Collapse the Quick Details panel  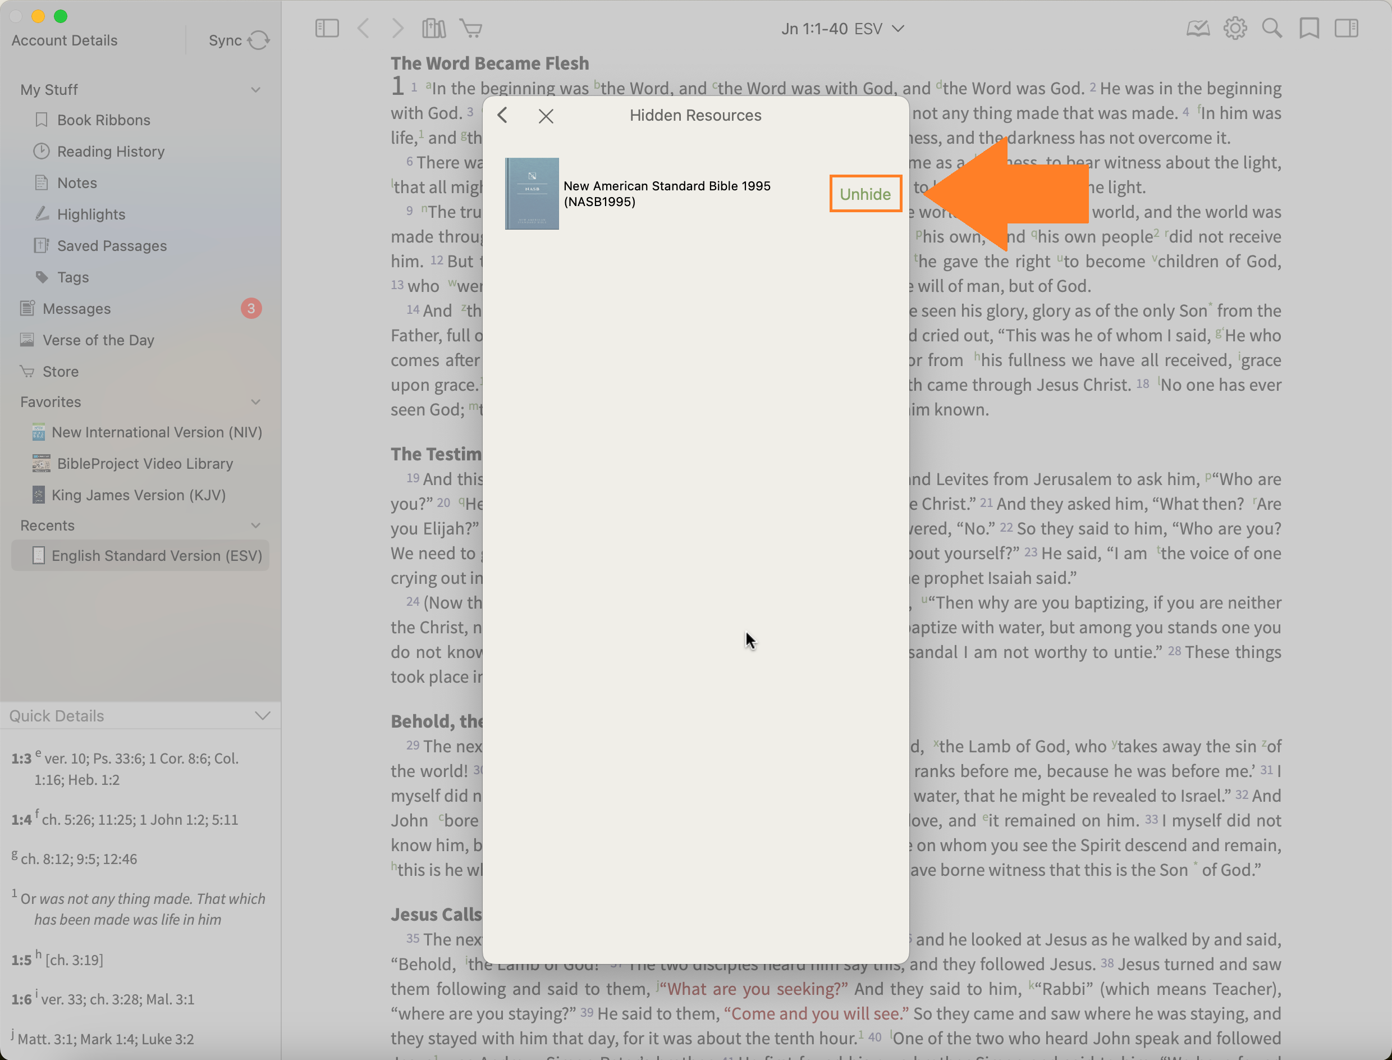point(262,715)
